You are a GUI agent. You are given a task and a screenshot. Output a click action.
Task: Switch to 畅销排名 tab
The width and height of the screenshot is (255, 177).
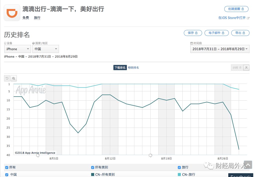pyautogui.click(x=133, y=68)
